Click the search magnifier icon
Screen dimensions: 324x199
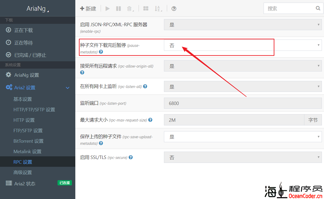tap(318, 8)
